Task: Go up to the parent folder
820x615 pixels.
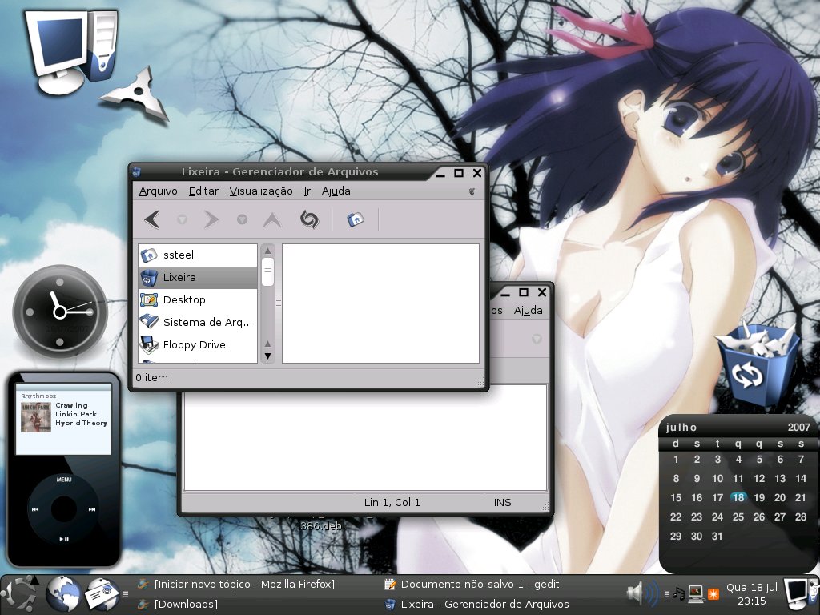Action: [272, 219]
